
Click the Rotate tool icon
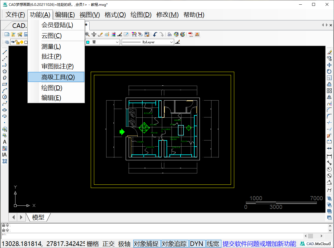[x=329, y=72]
